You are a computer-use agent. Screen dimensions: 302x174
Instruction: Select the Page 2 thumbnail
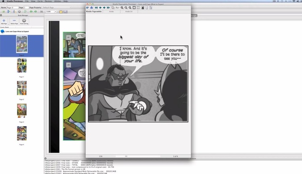tap(22, 88)
